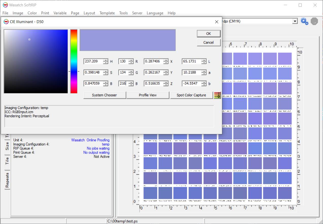Viewport: 323px width, 224px height.
Task: Click the Z value stepper arrows
Action: (x=166, y=83)
